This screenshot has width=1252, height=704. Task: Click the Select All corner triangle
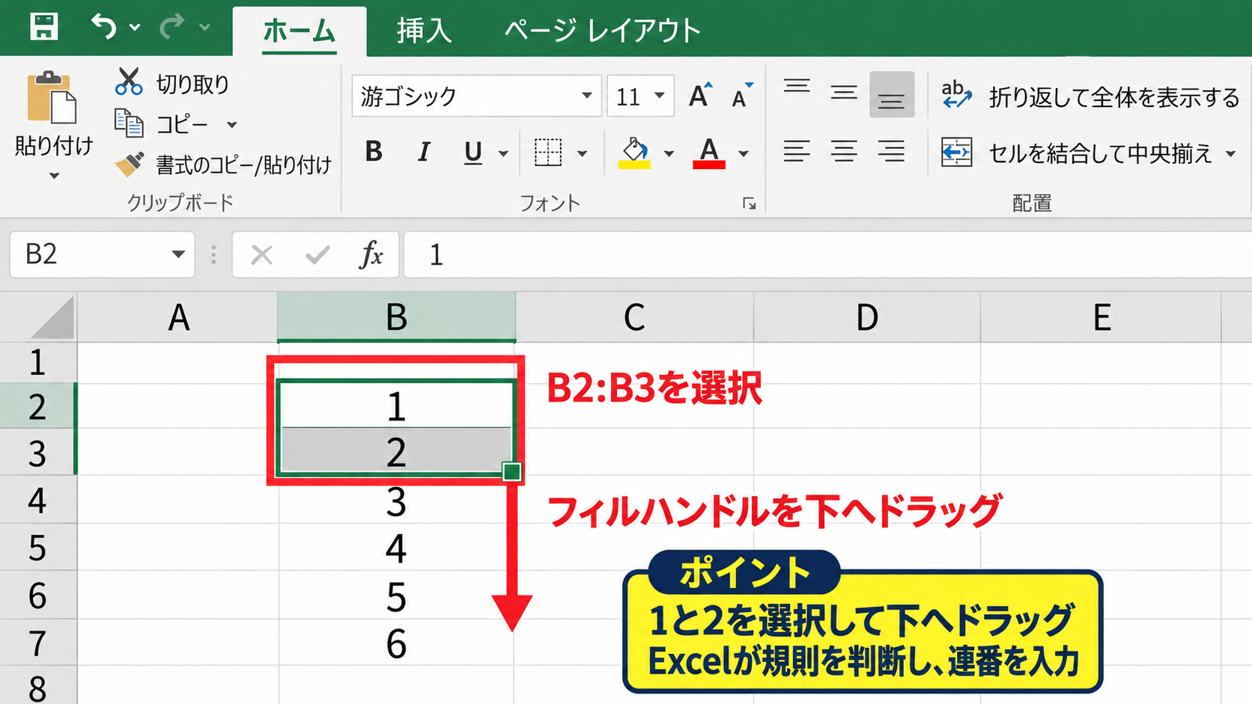[52, 318]
